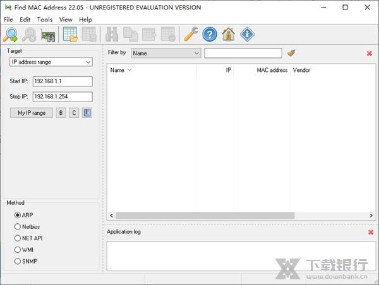This screenshot has width=379, height=285.
Task: Start the MAC address search
Action: (x=10, y=34)
